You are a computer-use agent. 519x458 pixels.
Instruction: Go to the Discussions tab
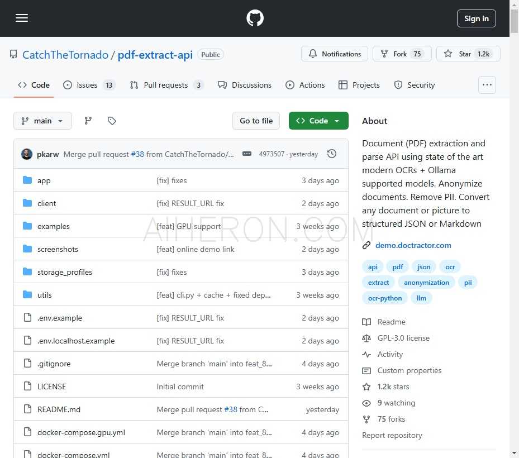[245, 85]
